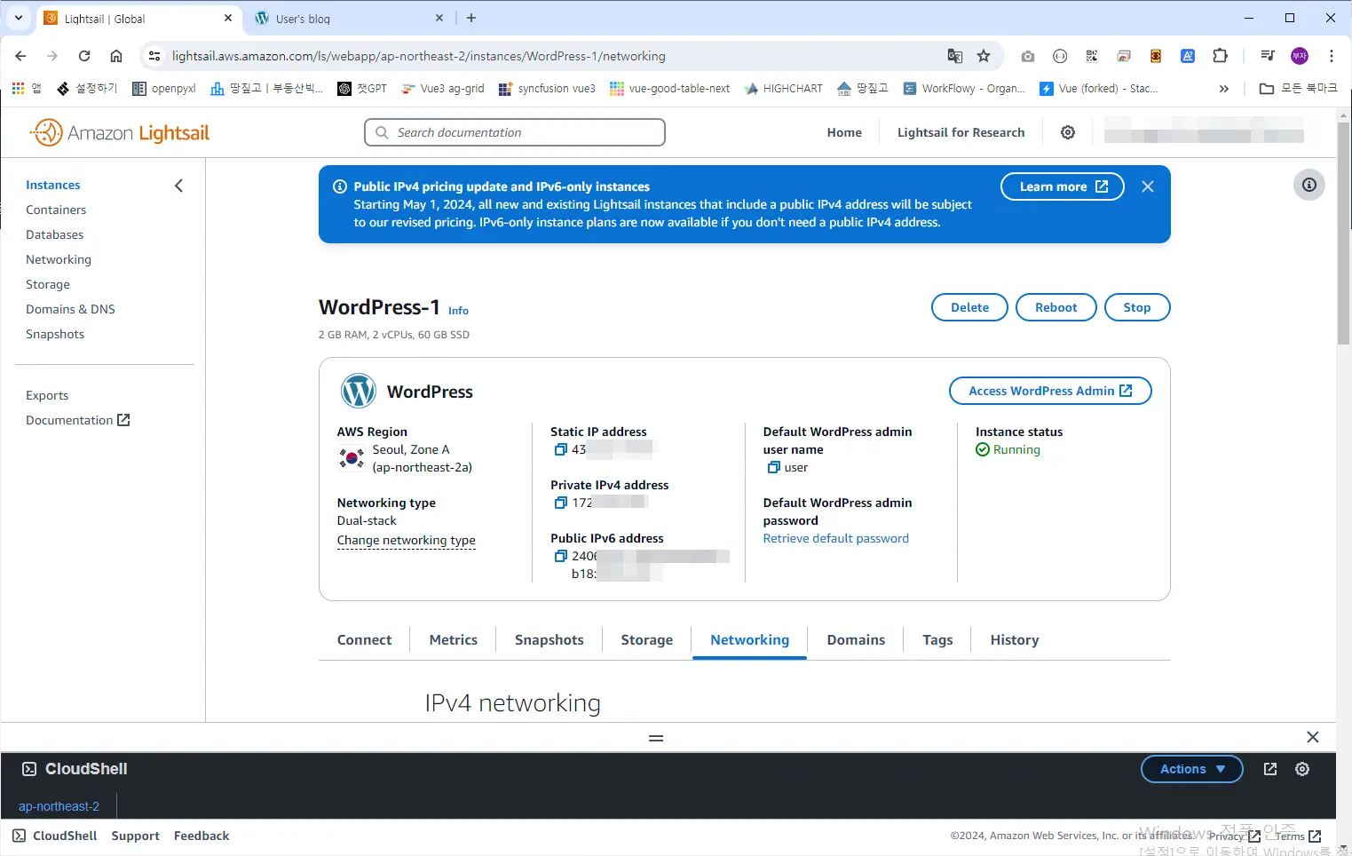Go to Home in top navigation
The image size is (1352, 856).
tap(844, 132)
